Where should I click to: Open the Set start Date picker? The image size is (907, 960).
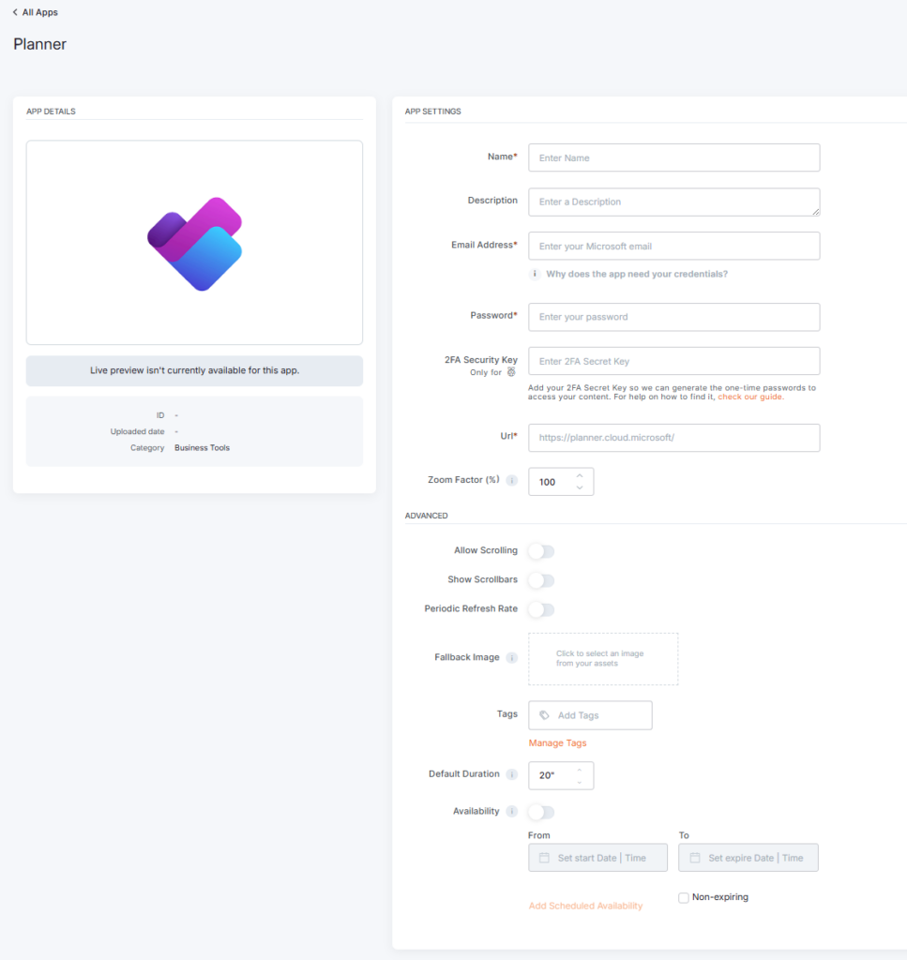(597, 858)
